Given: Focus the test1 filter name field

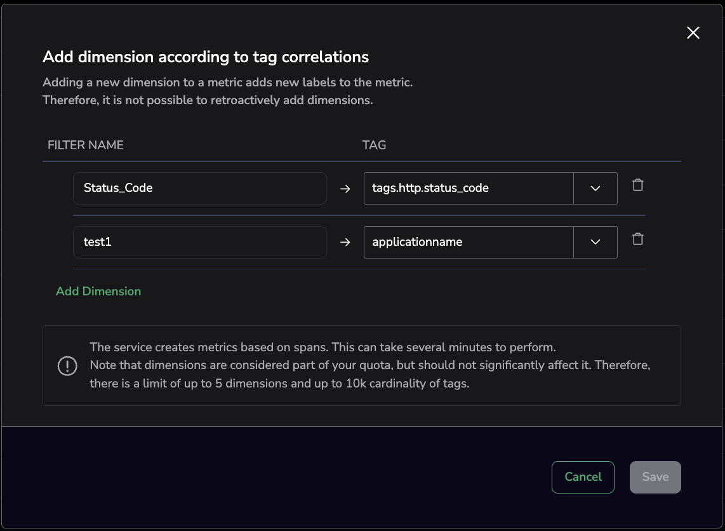Looking at the screenshot, I should [199, 243].
